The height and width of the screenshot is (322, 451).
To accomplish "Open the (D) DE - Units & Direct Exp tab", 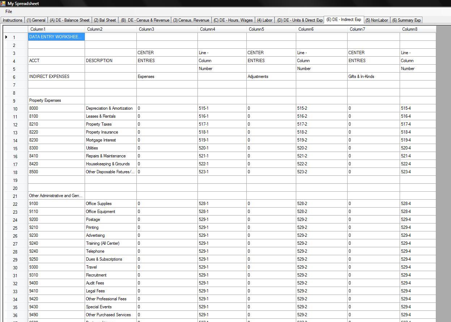I will click(300, 20).
